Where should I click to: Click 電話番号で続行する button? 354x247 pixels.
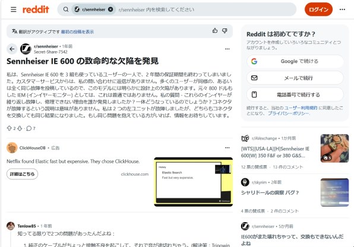point(295,94)
